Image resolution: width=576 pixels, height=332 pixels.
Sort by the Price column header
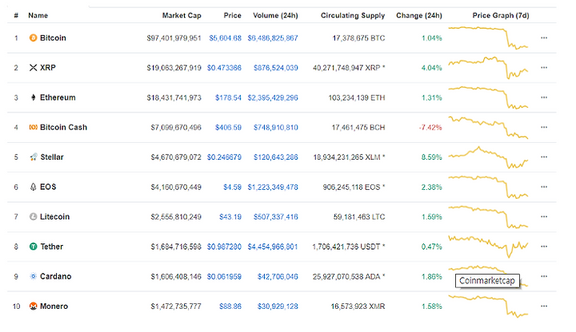point(232,15)
